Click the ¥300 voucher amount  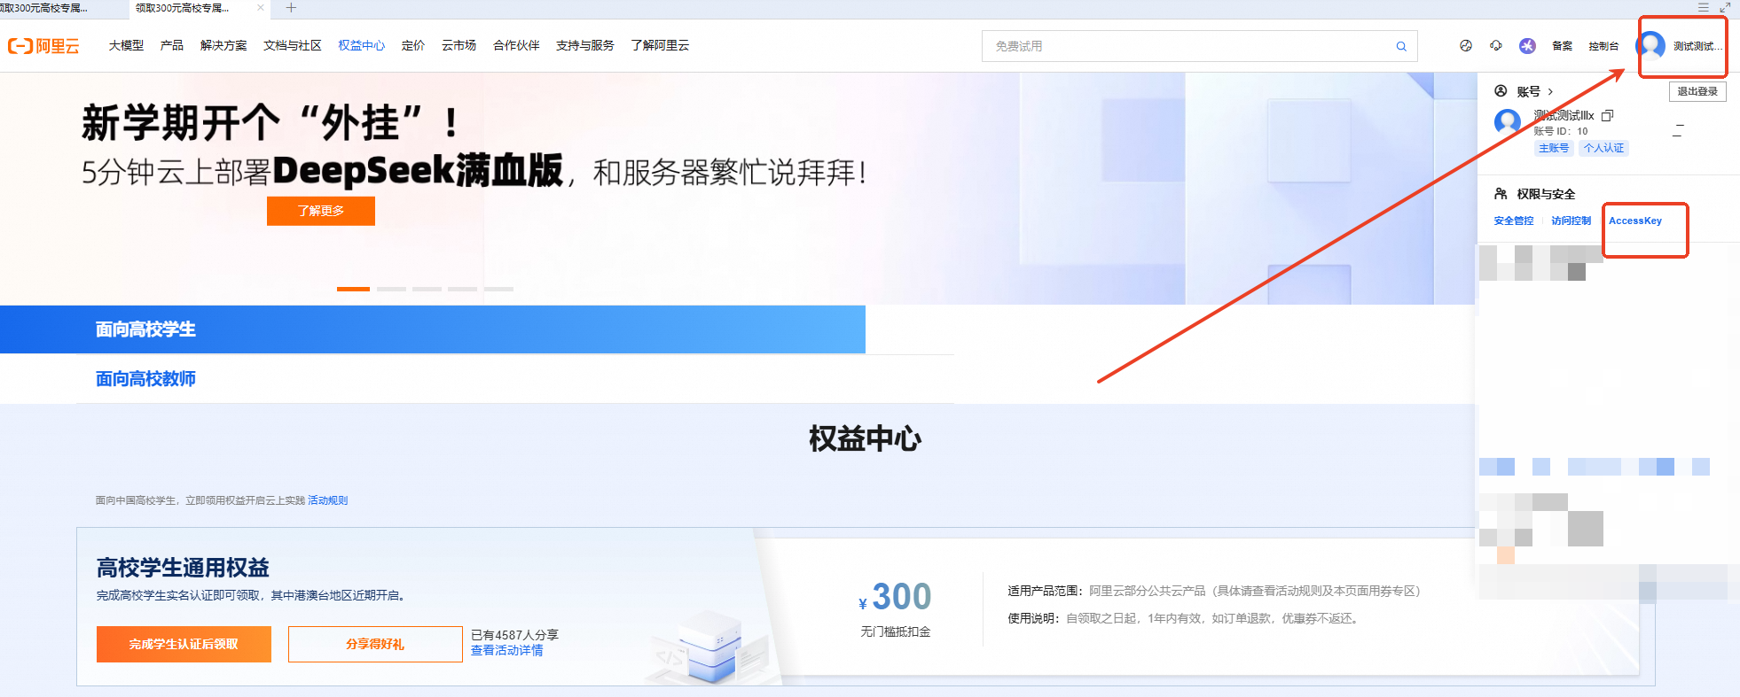coord(895,597)
